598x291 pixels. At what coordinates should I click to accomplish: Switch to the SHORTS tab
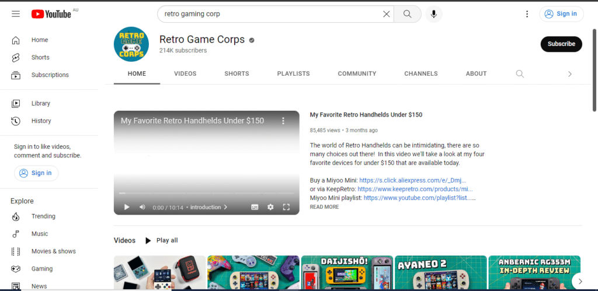pyautogui.click(x=237, y=74)
